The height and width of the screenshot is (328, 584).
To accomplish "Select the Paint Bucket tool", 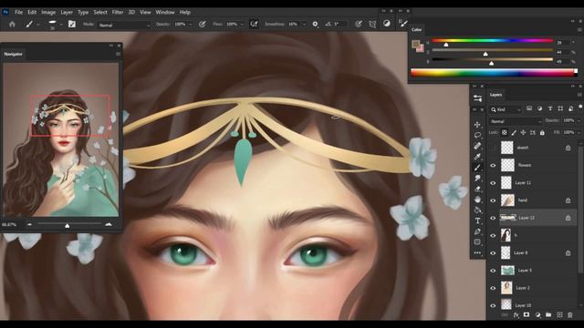I will pos(477,210).
